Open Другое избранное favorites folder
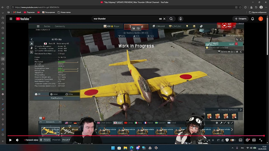Image resolution: width=269 pixels, height=151 pixels. tap(258, 12)
